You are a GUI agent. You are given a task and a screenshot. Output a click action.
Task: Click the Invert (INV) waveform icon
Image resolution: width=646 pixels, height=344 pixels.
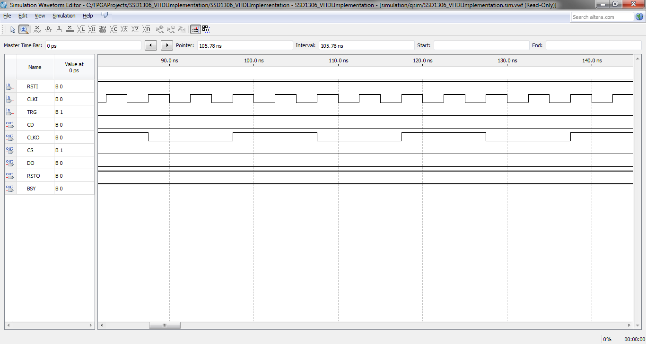coord(103,29)
